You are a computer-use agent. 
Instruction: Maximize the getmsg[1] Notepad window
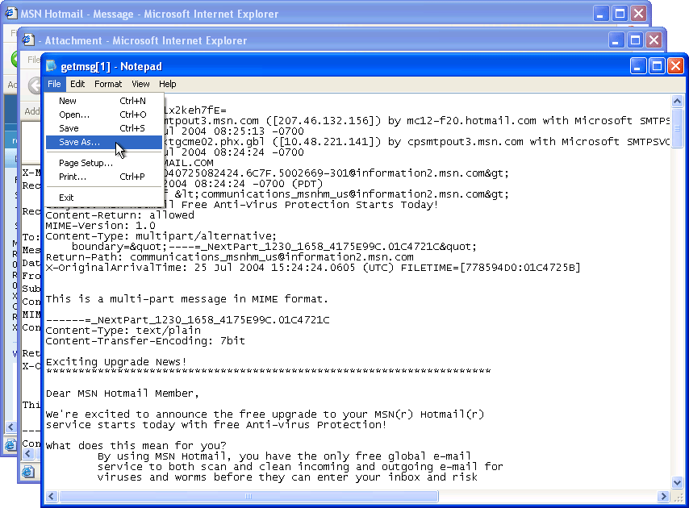click(x=657, y=66)
